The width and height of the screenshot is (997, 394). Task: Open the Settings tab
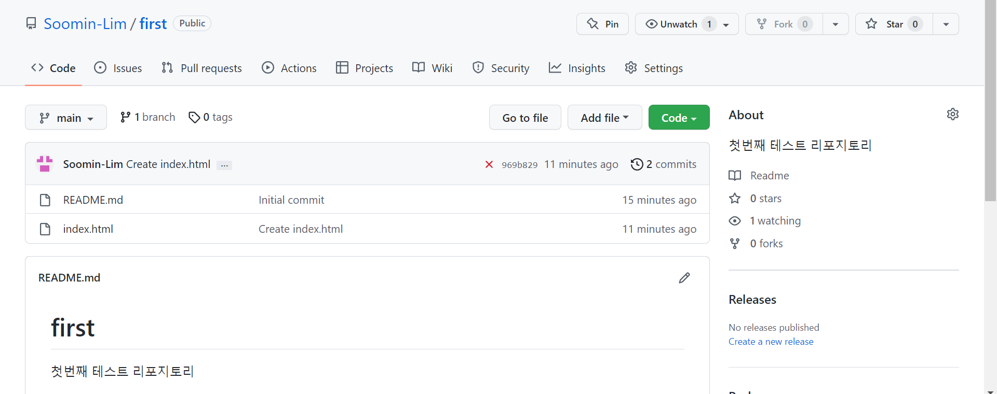[654, 68]
